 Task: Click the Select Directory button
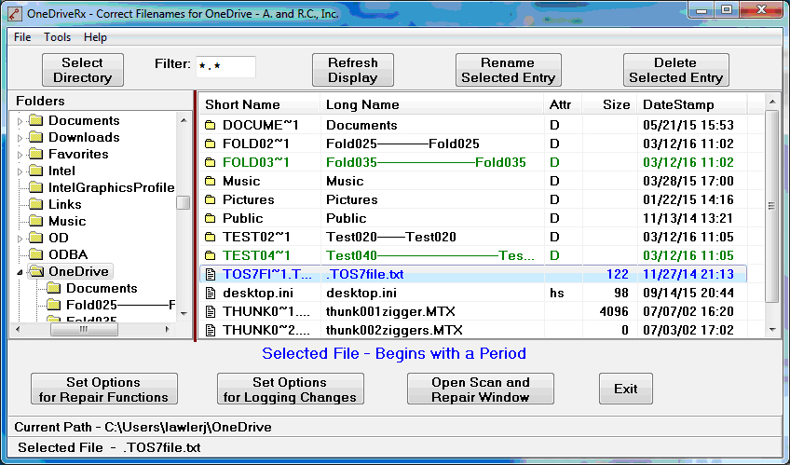coord(83,70)
